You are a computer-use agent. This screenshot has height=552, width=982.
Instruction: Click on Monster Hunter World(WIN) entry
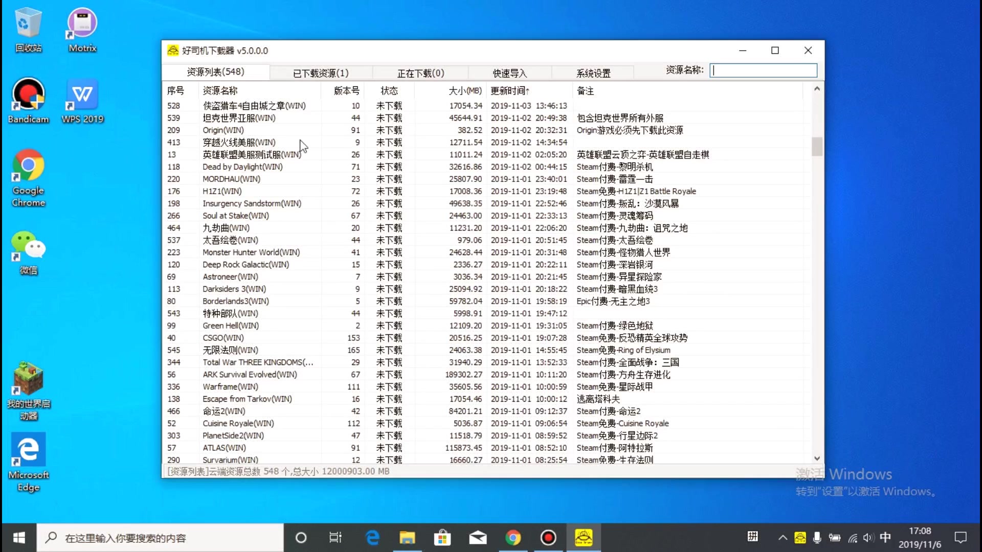[251, 252]
